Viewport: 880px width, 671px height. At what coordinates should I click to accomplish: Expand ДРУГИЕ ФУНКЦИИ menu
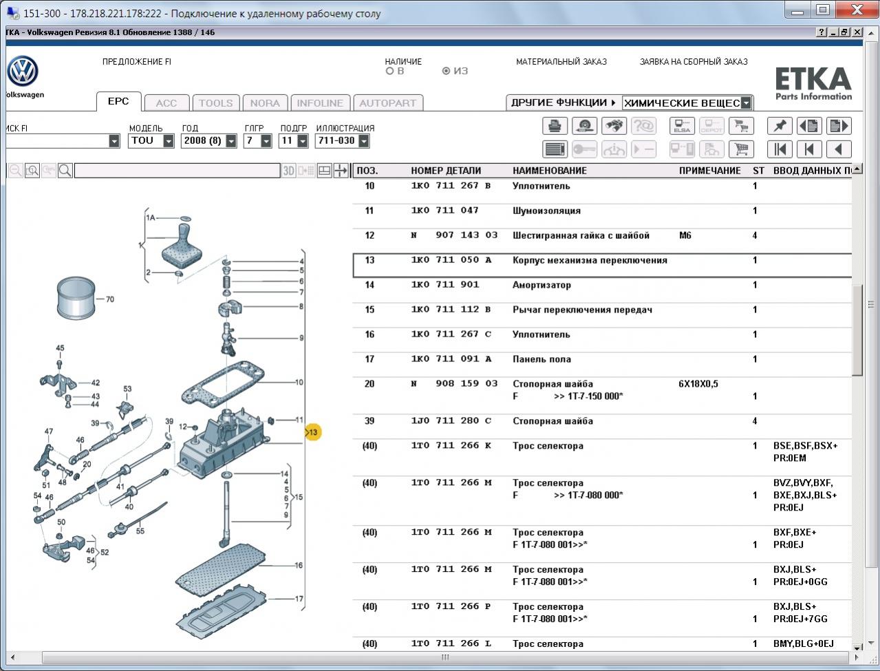coord(563,103)
